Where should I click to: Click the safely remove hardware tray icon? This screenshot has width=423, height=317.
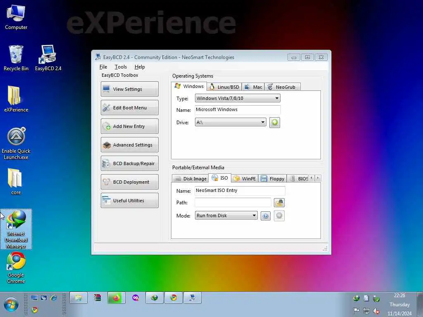[376, 298]
